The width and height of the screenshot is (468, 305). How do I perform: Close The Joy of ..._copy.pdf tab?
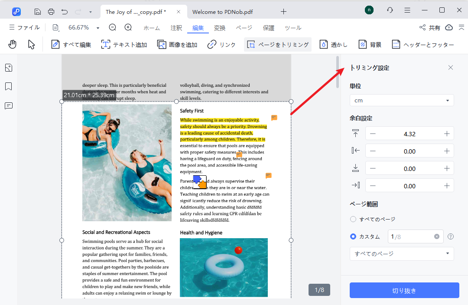coord(179,12)
